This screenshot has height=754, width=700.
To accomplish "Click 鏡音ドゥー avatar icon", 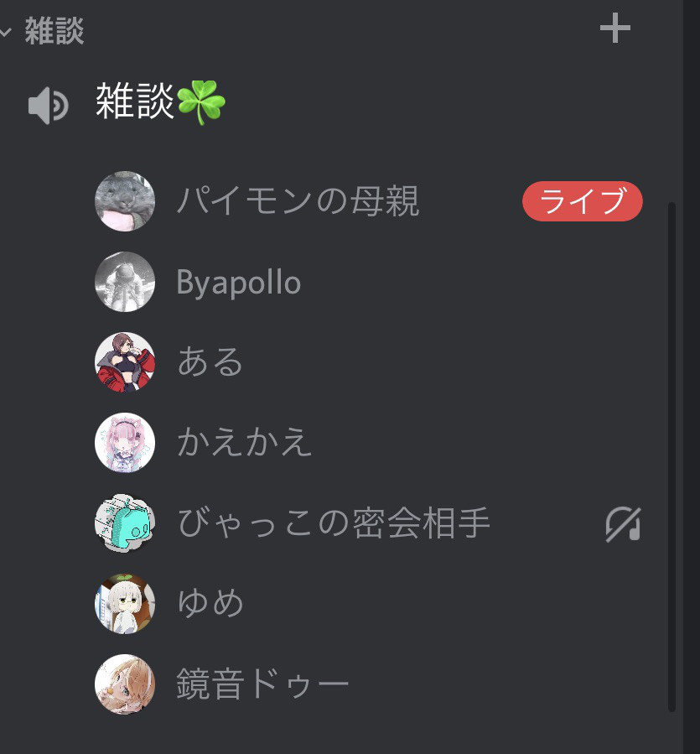I will [x=125, y=684].
